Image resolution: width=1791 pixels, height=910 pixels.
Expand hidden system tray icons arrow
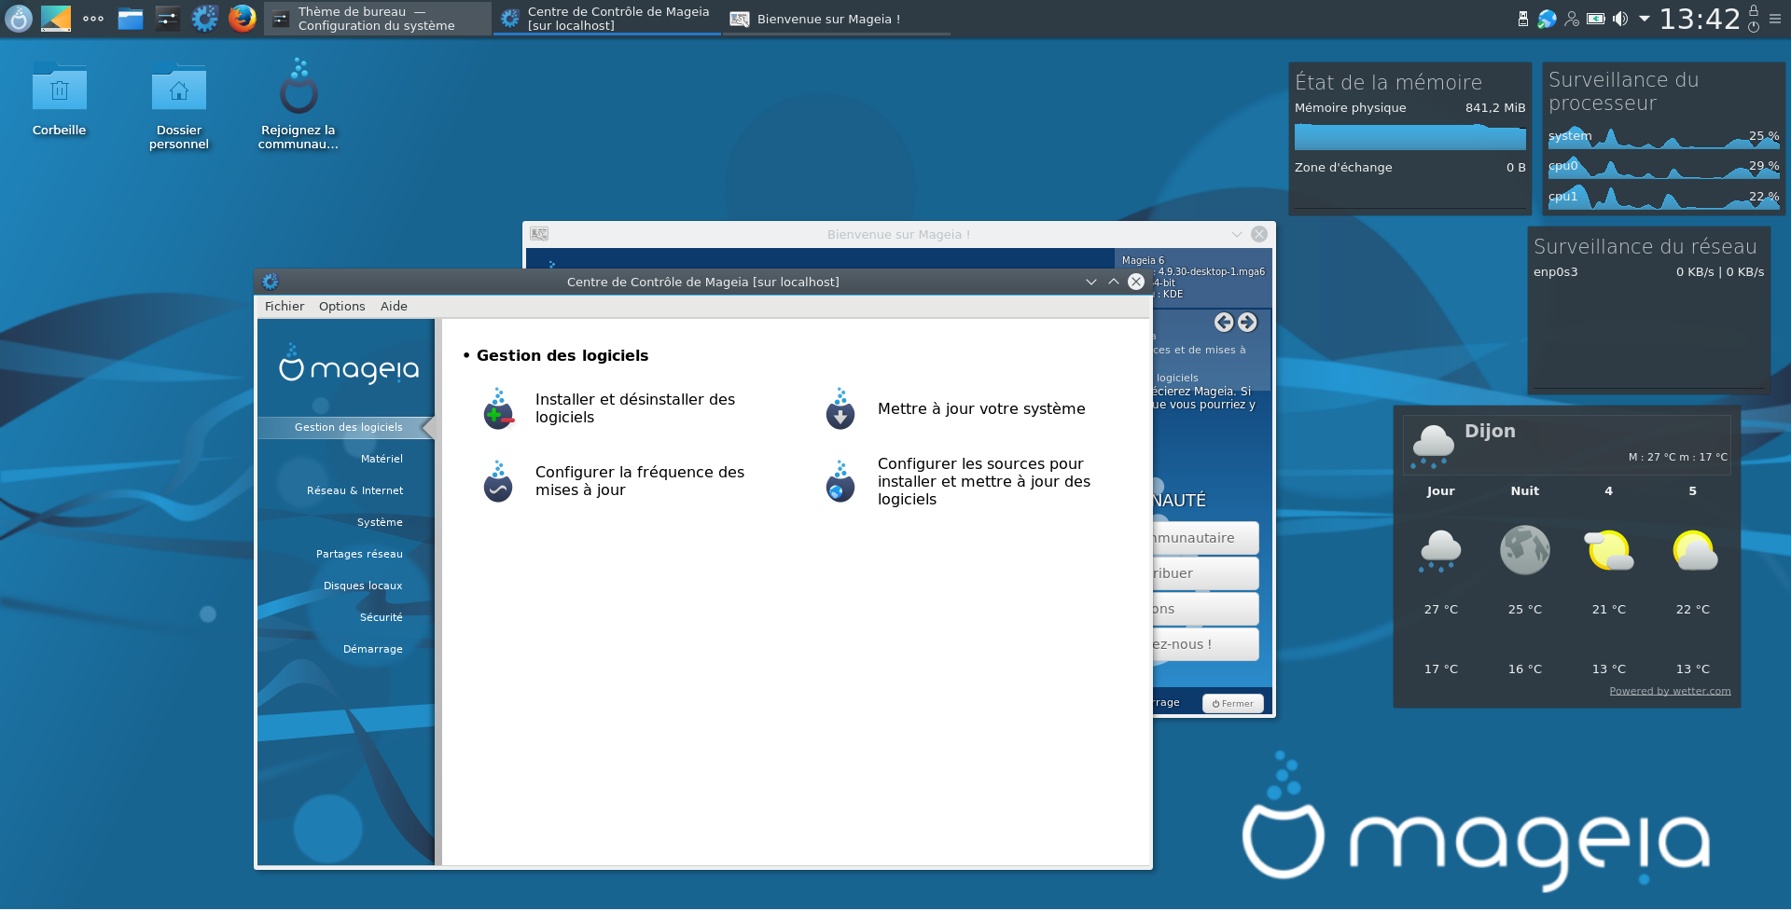point(1645,19)
